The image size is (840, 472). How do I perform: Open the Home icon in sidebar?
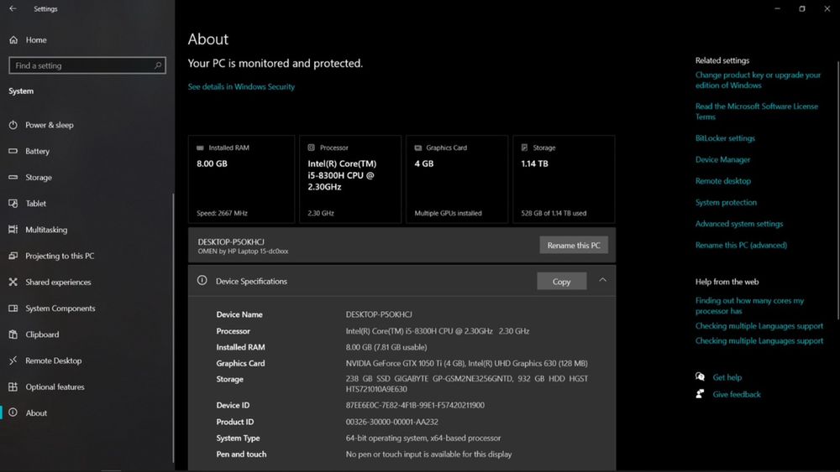(13, 39)
